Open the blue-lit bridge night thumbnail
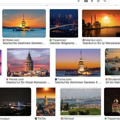Viewport: 120px width, 120px height. (x=15, y=102)
